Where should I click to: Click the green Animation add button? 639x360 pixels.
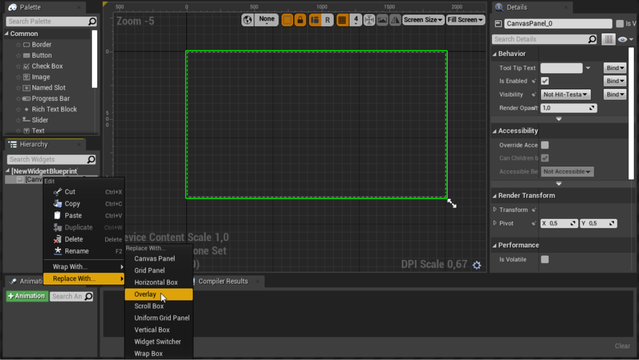click(x=27, y=296)
